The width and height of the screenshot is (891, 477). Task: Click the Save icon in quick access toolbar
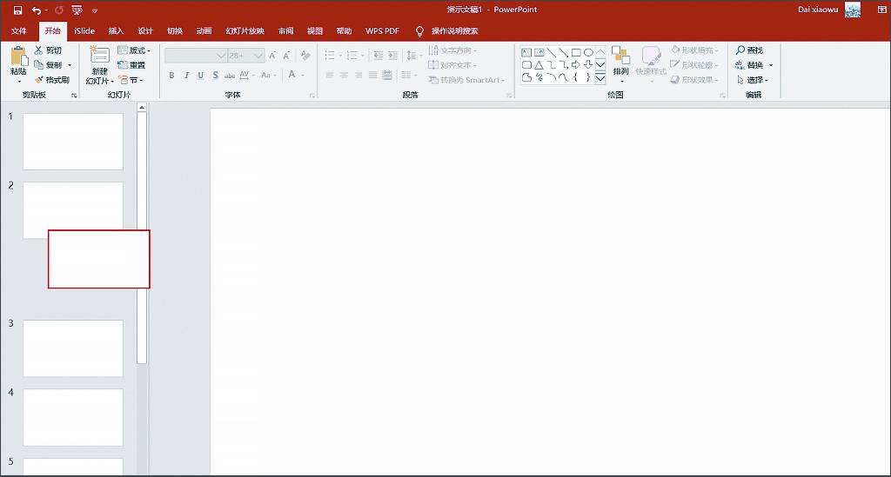coord(17,10)
